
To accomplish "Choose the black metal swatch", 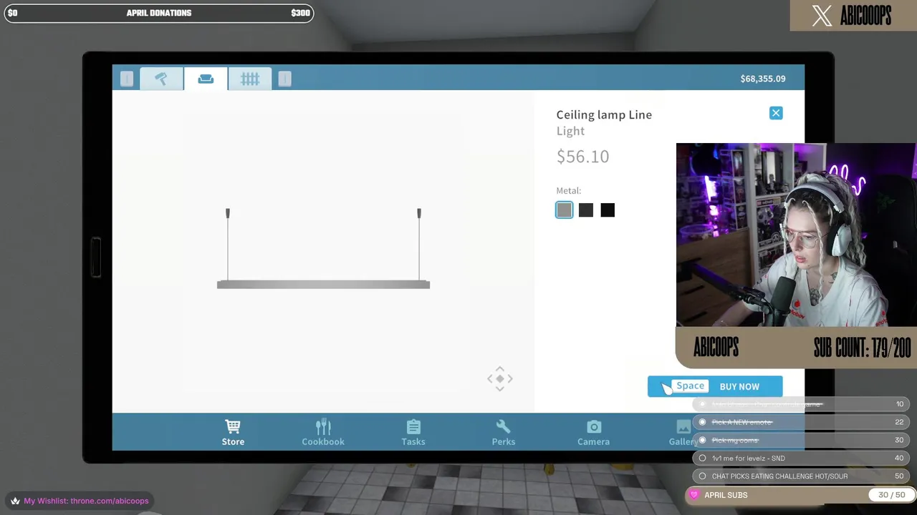I will 608,210.
